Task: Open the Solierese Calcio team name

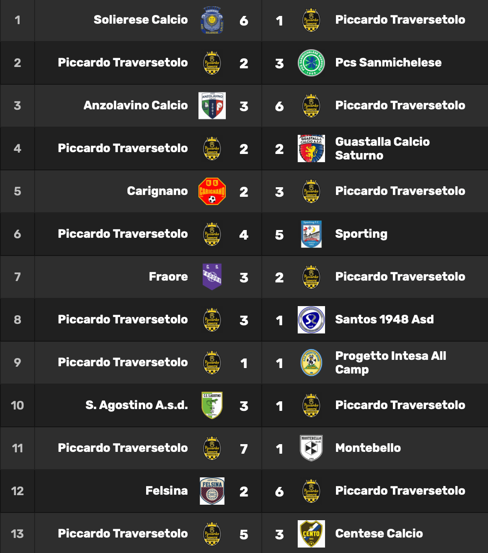Action: click(141, 20)
